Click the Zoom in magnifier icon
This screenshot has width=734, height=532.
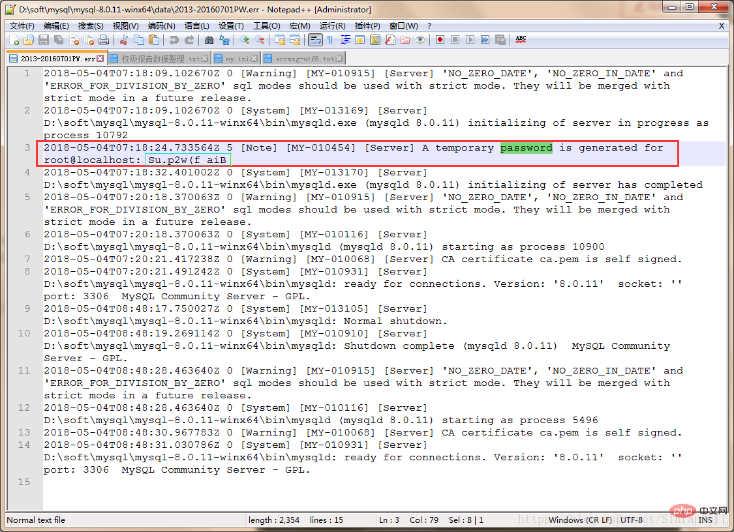point(244,40)
